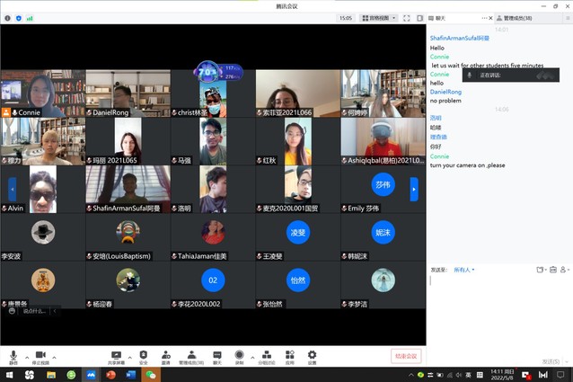The height and width of the screenshot is (382, 573).
Task: Open the 应用 apps icon
Action: point(290,356)
